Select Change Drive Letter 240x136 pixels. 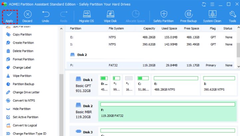click(x=23, y=92)
